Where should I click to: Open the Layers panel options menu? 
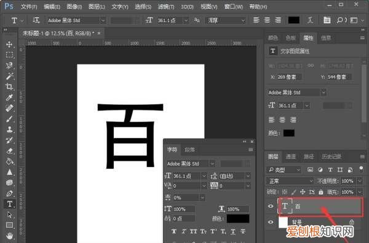362,156
